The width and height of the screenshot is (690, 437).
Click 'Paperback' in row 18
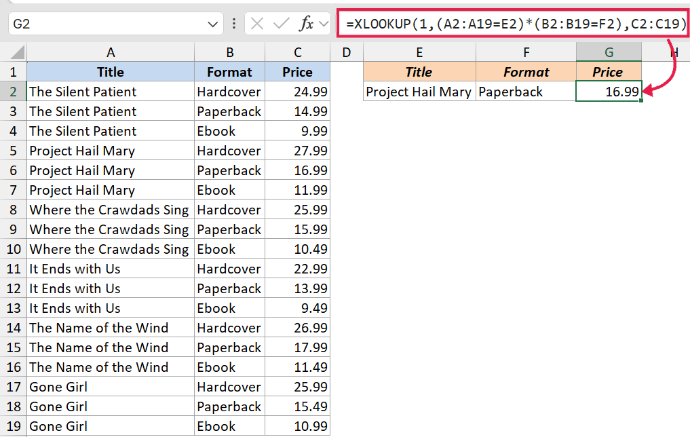pos(230,406)
